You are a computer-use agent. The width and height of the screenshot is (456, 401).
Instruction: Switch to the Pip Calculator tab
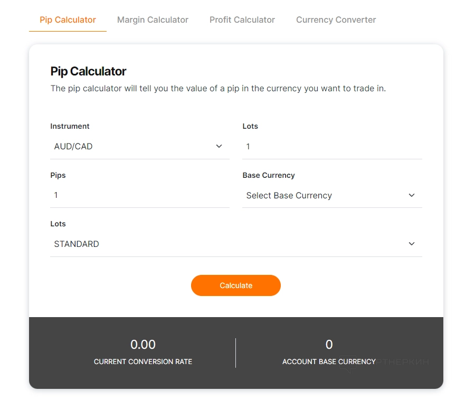tap(68, 20)
